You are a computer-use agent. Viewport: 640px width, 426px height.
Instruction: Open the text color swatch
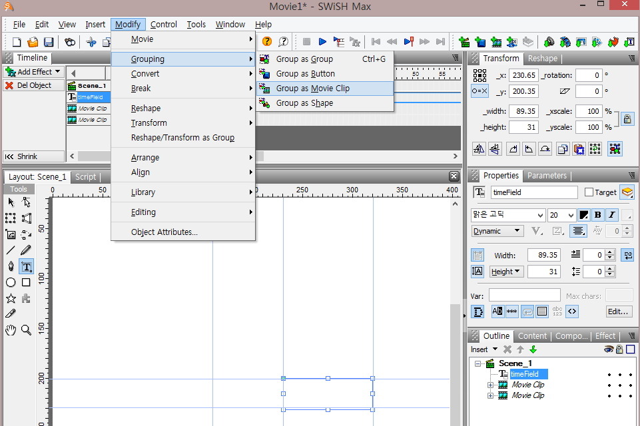(x=583, y=215)
